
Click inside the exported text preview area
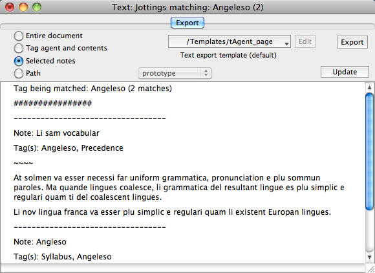pyautogui.click(x=183, y=172)
